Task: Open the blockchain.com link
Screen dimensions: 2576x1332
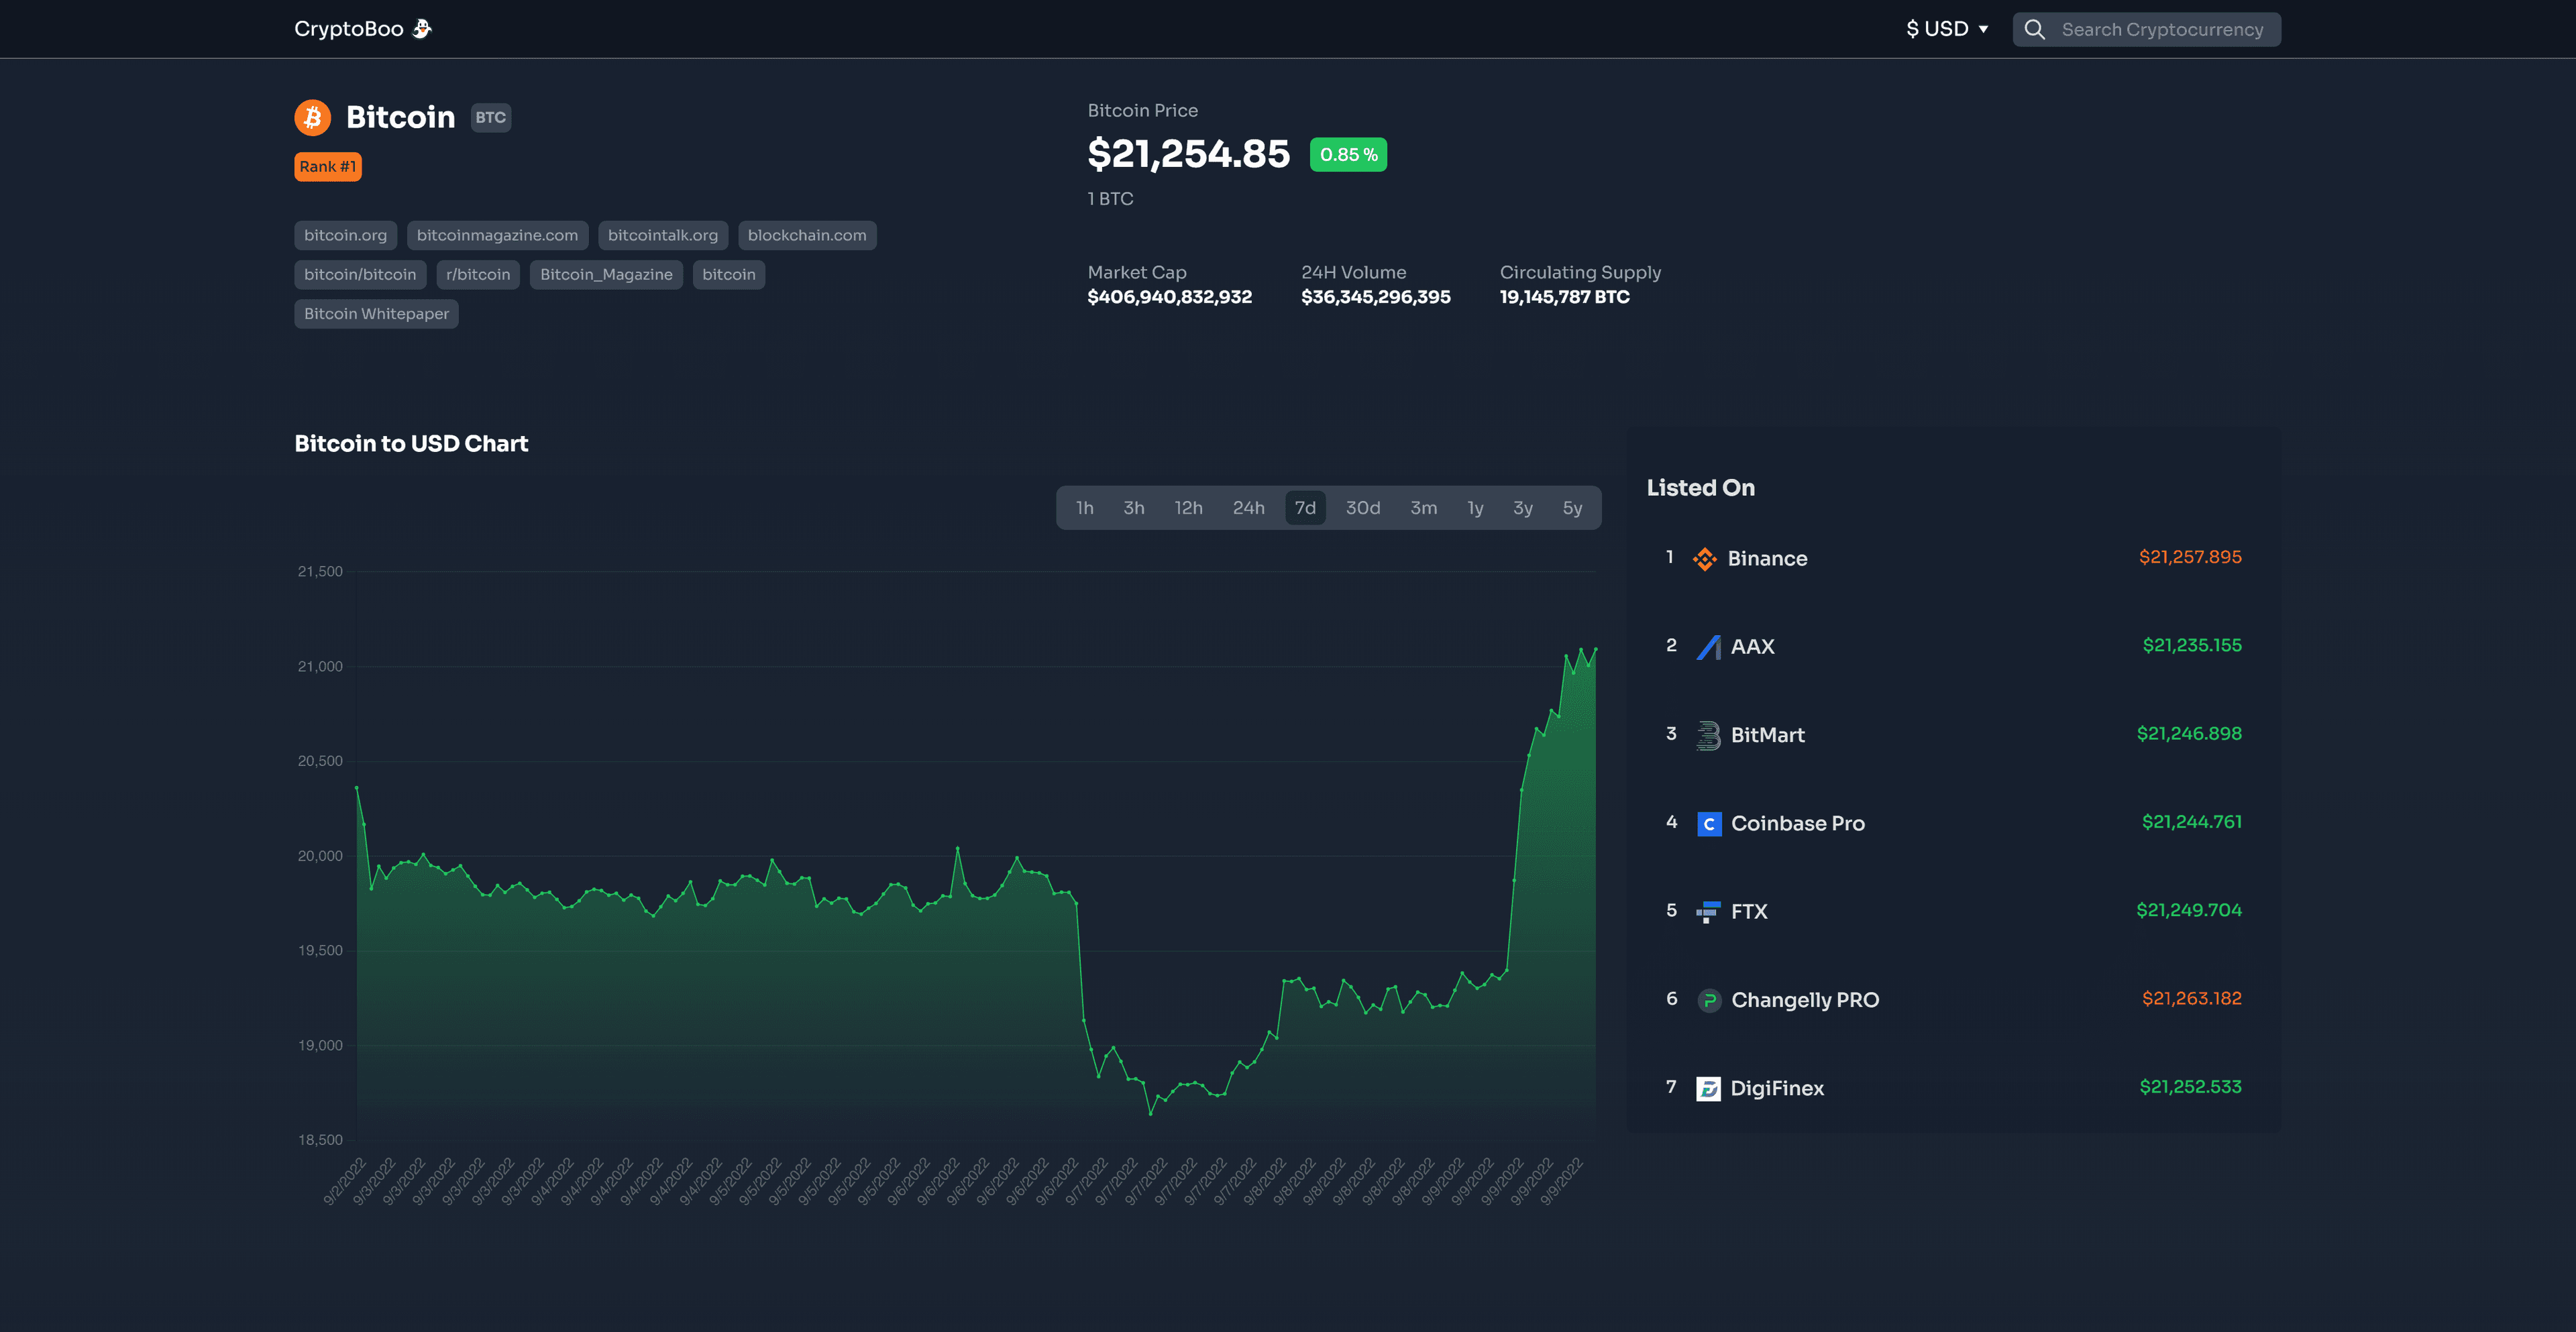Action: 807,235
